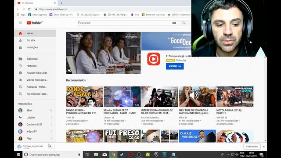Play the Good Doctor ad video
Screen dimensions: 281x158
click(104, 53)
